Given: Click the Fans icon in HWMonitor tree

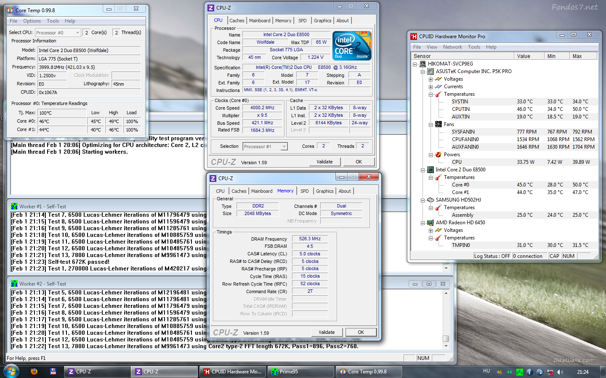Looking at the screenshot, I should [x=439, y=124].
